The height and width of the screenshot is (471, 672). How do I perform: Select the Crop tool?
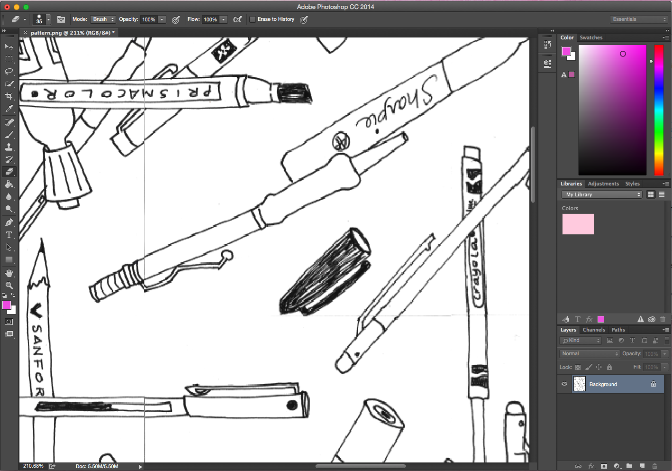pos(9,96)
